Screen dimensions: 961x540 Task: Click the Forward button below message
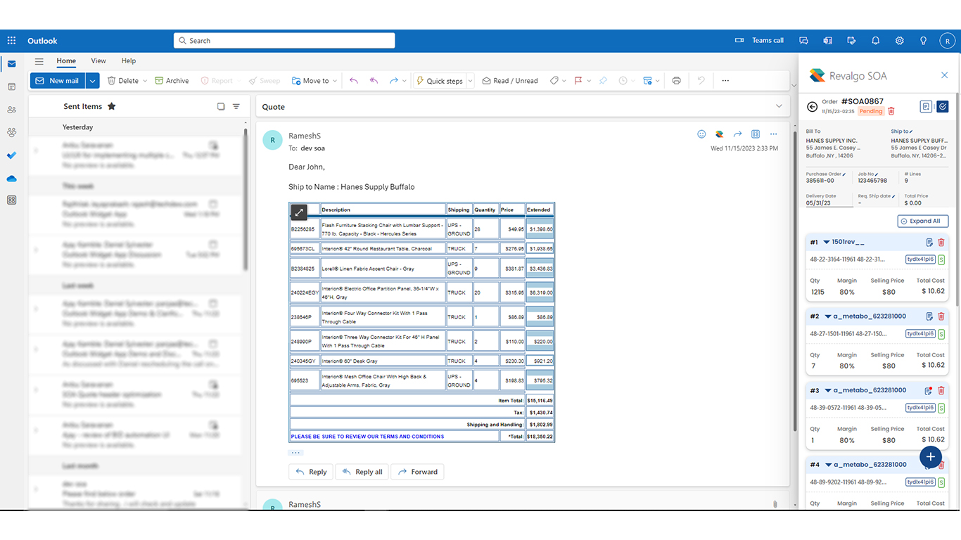click(x=417, y=472)
